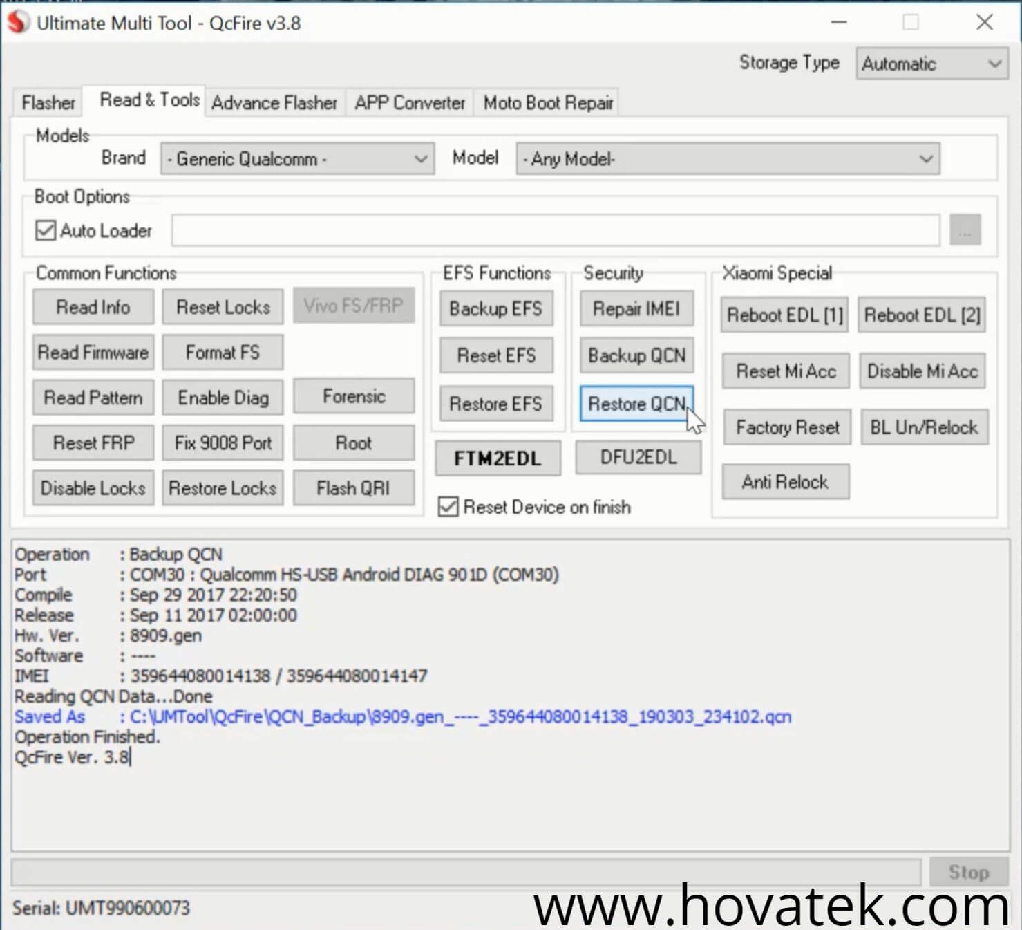Click the Reset Mi Acc button
The width and height of the screenshot is (1022, 930).
[786, 371]
